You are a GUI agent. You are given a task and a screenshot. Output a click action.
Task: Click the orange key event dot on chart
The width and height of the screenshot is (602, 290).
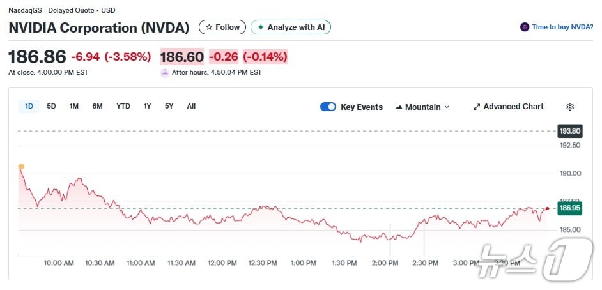21,167
